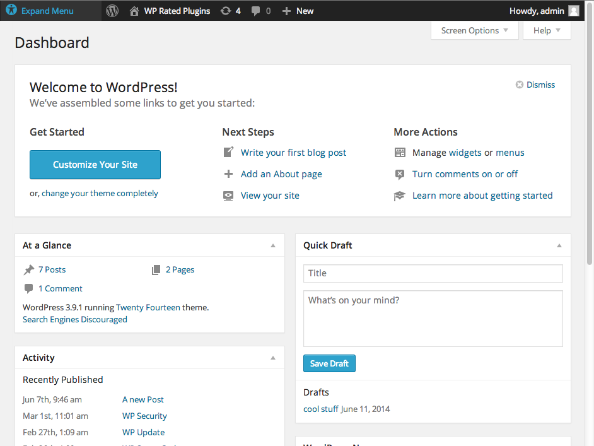
Task: Open the New content menu
Action: [305, 11]
